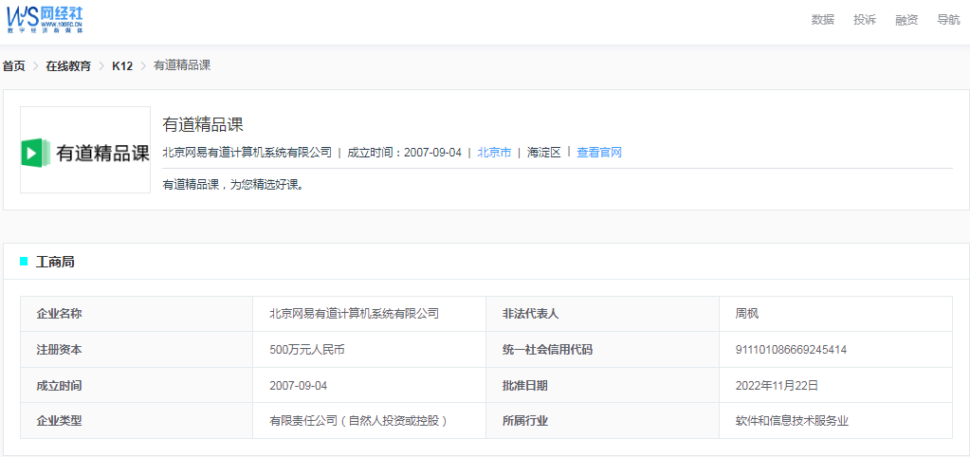Click the K12 breadcrumb link

click(122, 66)
